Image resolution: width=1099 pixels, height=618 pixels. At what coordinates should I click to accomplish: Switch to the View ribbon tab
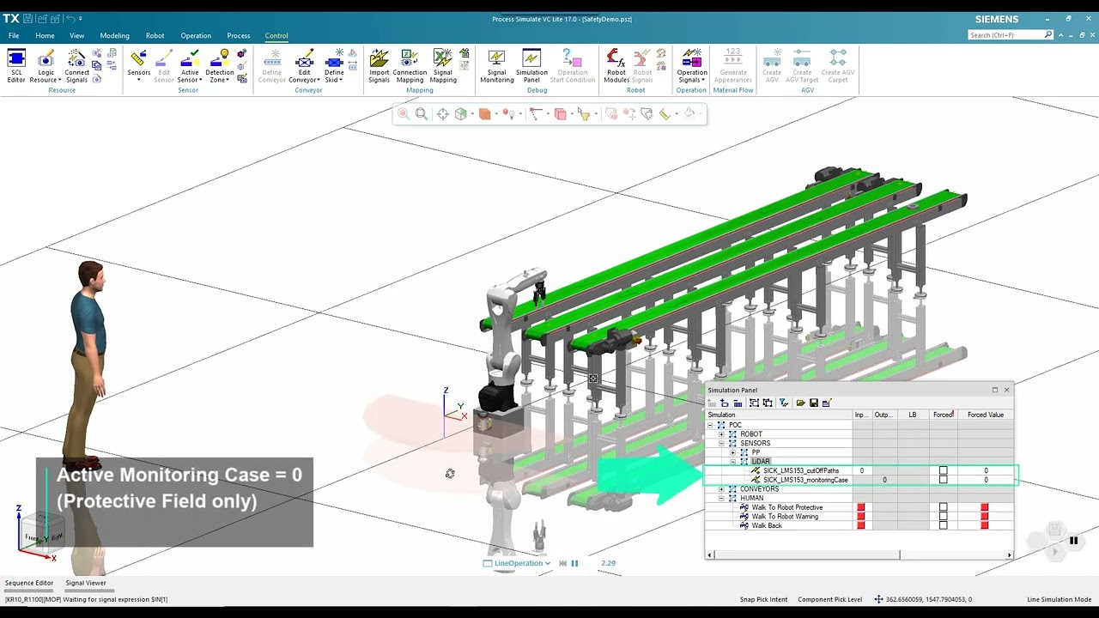(76, 35)
